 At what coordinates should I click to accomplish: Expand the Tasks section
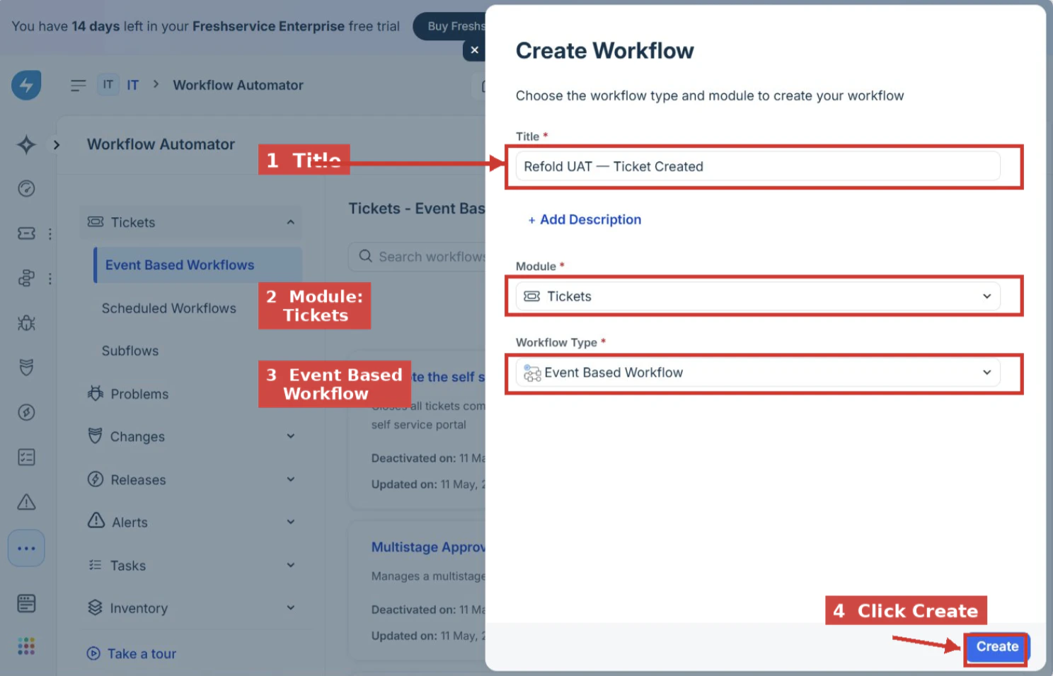[290, 565]
